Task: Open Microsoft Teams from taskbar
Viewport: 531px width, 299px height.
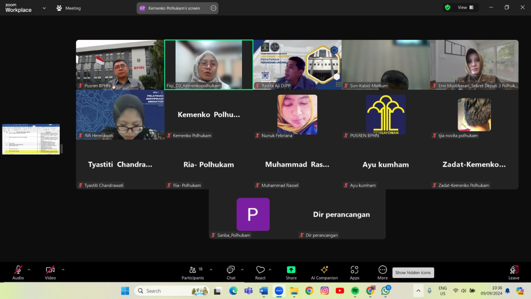Action: 248,291
